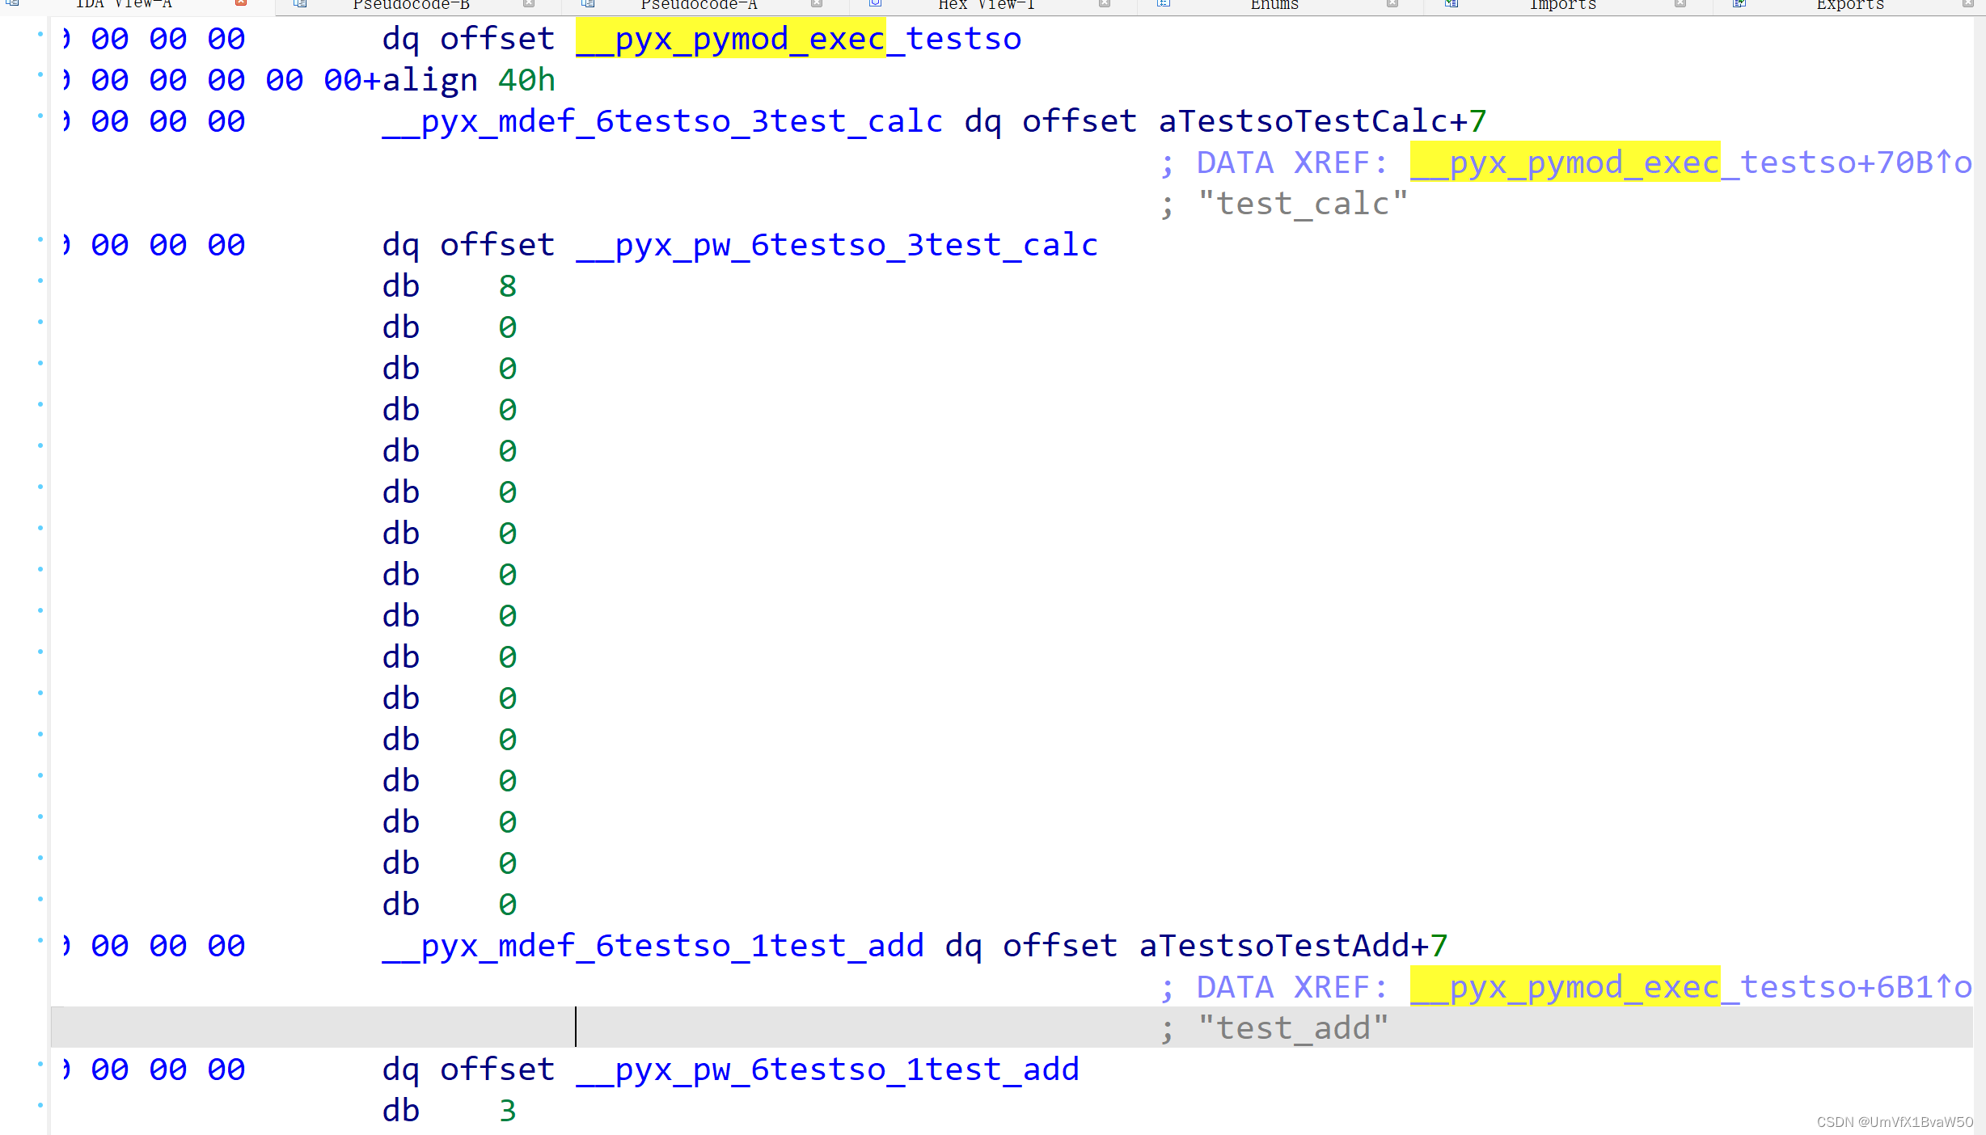Click the 'db 8' value line
1986x1135 pixels.
point(449,286)
